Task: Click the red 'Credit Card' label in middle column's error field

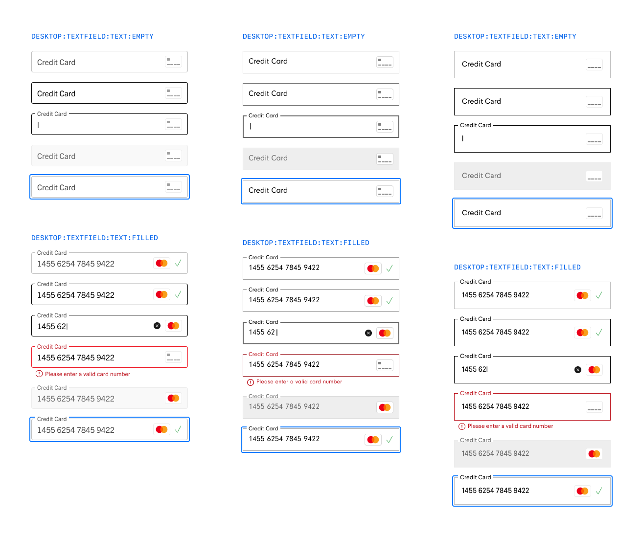Action: (263, 354)
